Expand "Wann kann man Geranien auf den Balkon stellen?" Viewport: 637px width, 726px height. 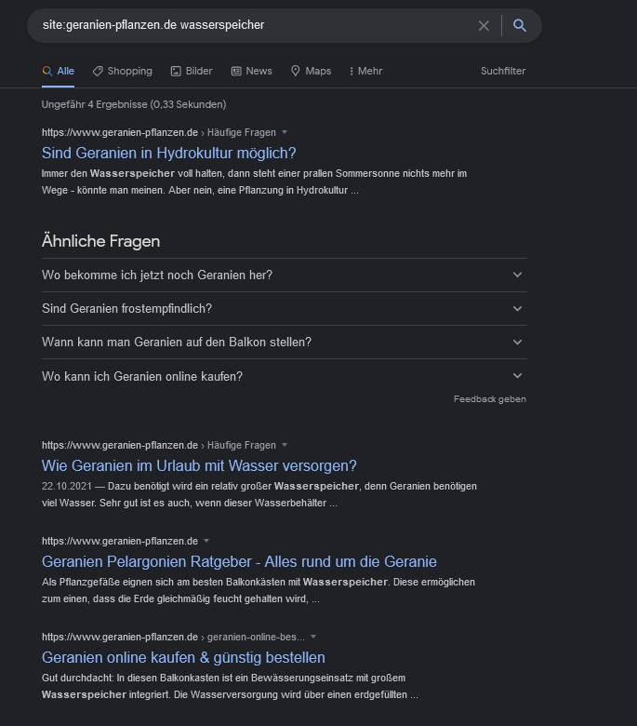pos(284,342)
